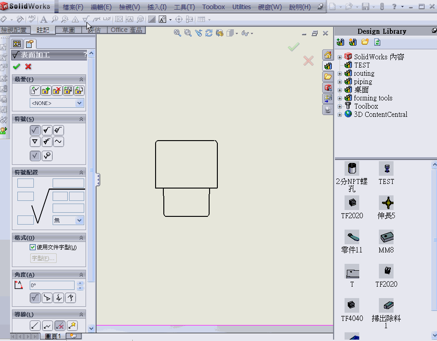Expand Toolbox tree node
Image resolution: width=437 pixels, height=341 pixels.
(340, 106)
